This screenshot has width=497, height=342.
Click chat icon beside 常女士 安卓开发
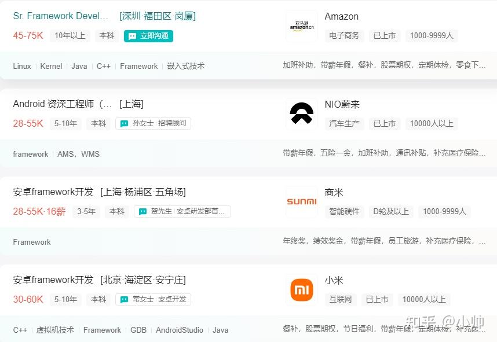124,300
